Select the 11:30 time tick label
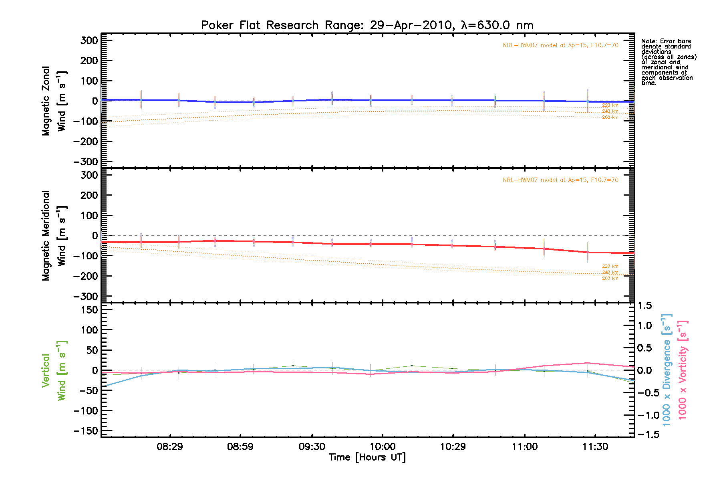721x481 pixels. pyautogui.click(x=595, y=447)
